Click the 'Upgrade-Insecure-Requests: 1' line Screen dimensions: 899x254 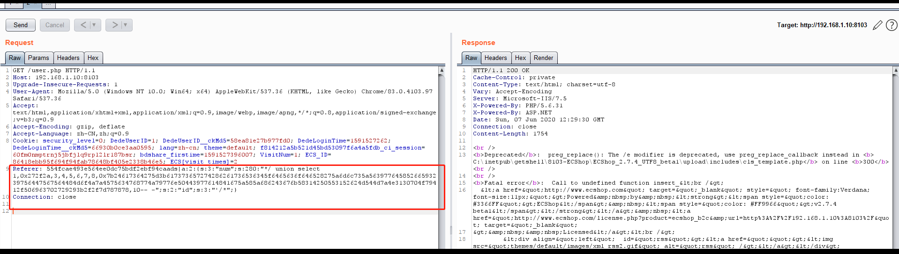pos(65,84)
